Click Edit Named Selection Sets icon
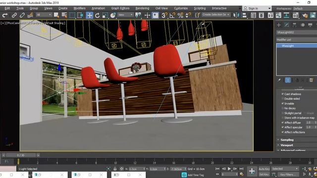This screenshot has width=317, height=178. (198, 15)
